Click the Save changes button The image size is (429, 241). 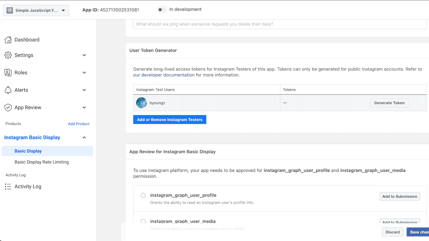[x=418, y=232]
